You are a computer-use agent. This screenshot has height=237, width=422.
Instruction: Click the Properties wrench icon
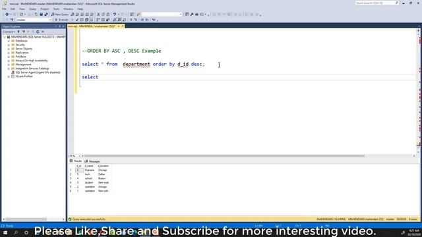tap(192, 14)
